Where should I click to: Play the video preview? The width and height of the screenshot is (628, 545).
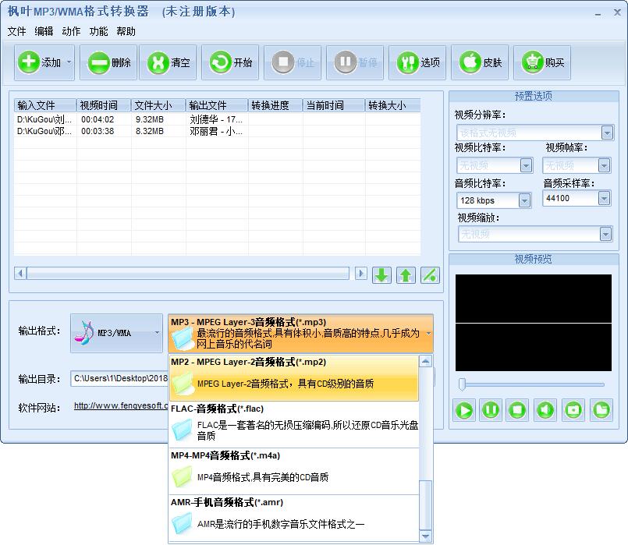click(464, 410)
